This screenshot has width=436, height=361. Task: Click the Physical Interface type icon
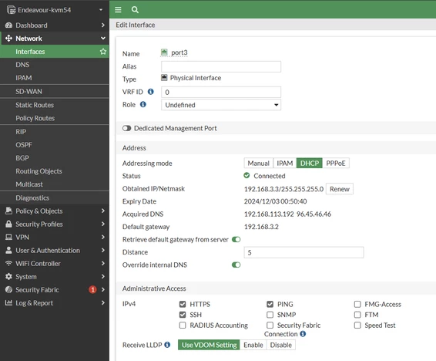[164, 78]
